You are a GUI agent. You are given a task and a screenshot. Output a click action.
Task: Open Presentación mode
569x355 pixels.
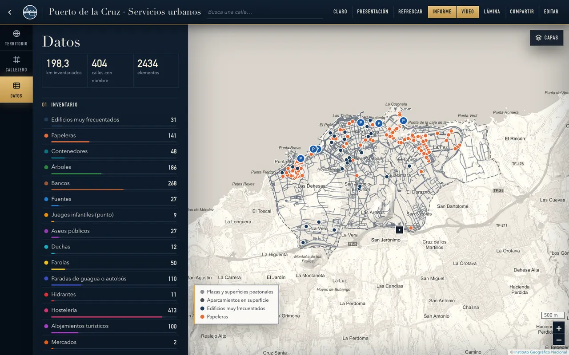[373, 12]
